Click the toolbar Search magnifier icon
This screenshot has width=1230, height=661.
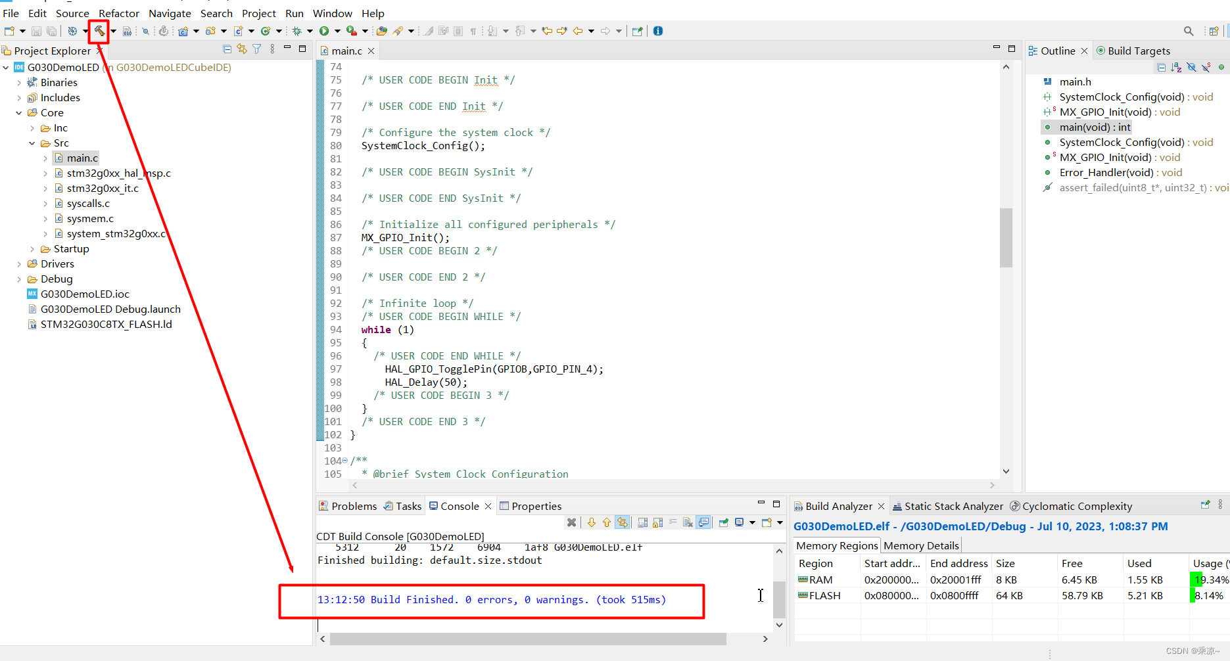click(1189, 31)
